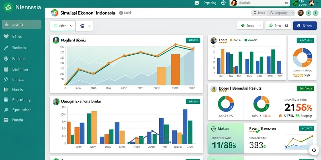Click green button on Uaedpn Ekanlona Binka card
321x160 pixels.
(193, 102)
